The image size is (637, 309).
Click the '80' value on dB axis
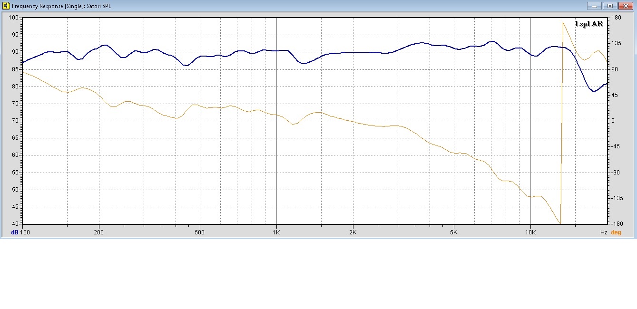[15, 87]
